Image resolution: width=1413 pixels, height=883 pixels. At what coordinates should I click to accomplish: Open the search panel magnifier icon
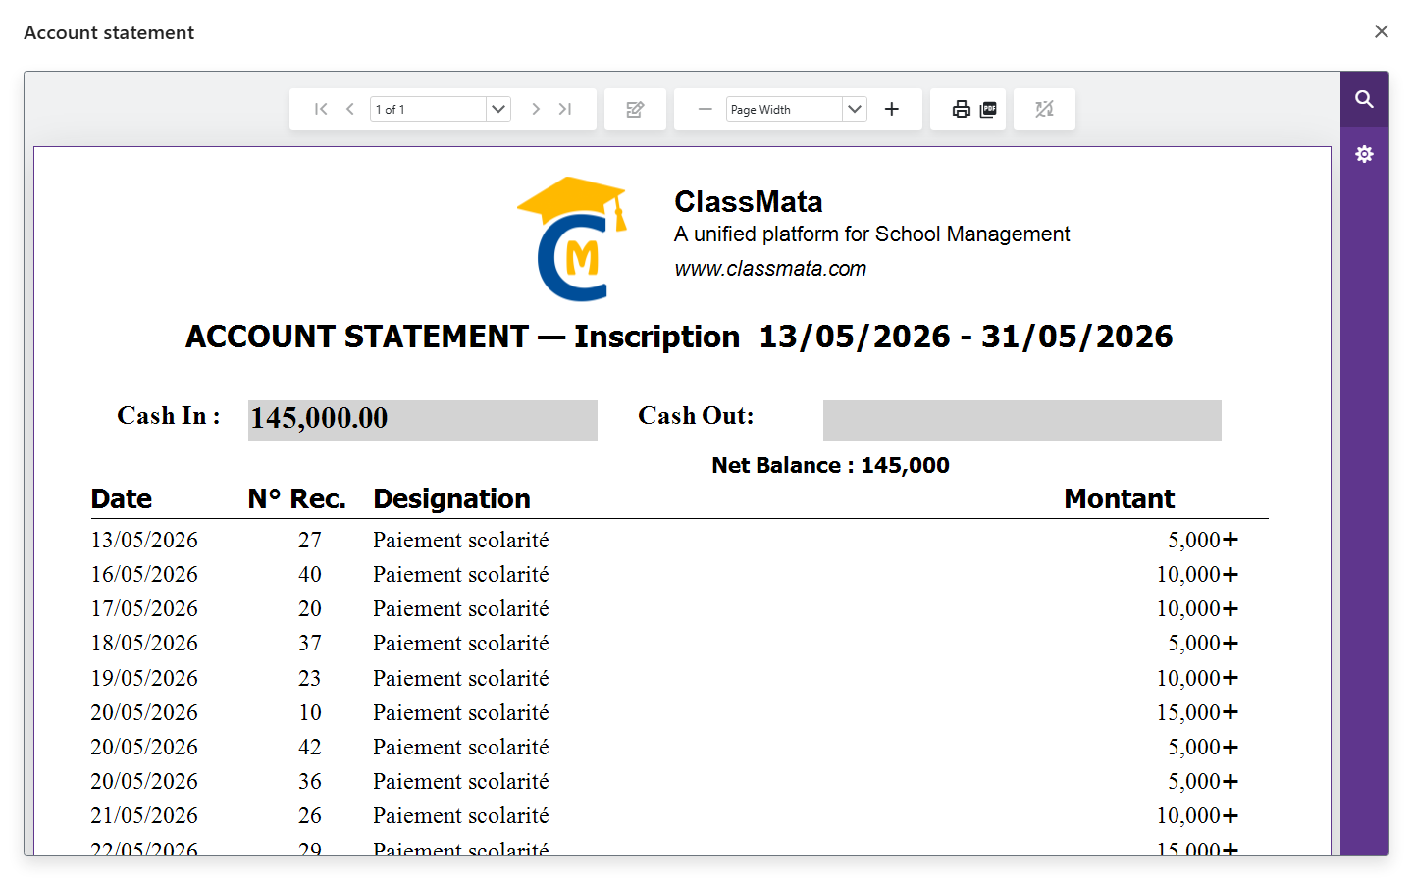1364,99
